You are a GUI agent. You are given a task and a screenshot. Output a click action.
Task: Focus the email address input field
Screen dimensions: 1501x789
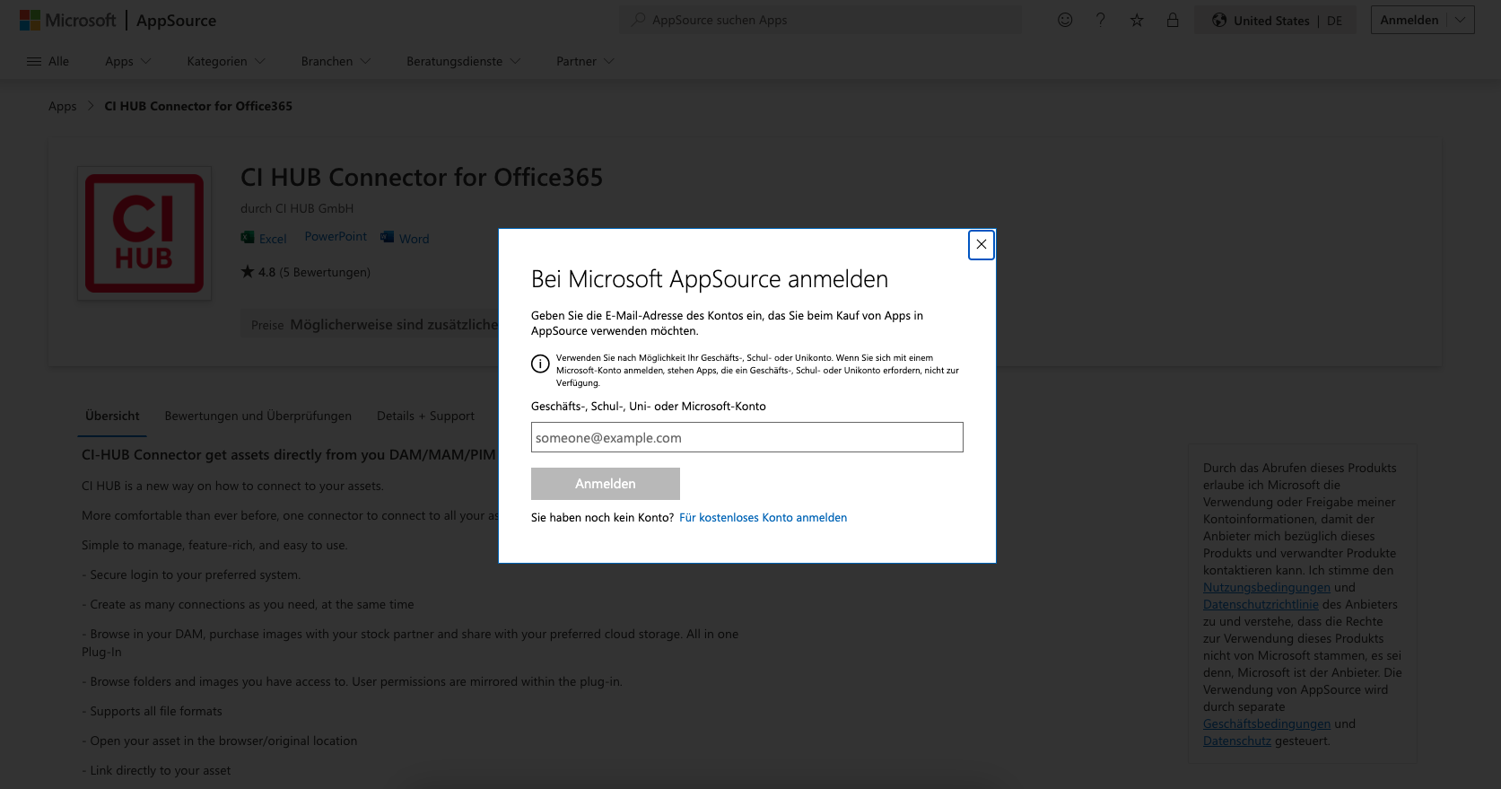pyautogui.click(x=747, y=437)
